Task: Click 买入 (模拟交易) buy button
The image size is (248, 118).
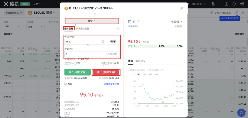Action: [x=77, y=72]
